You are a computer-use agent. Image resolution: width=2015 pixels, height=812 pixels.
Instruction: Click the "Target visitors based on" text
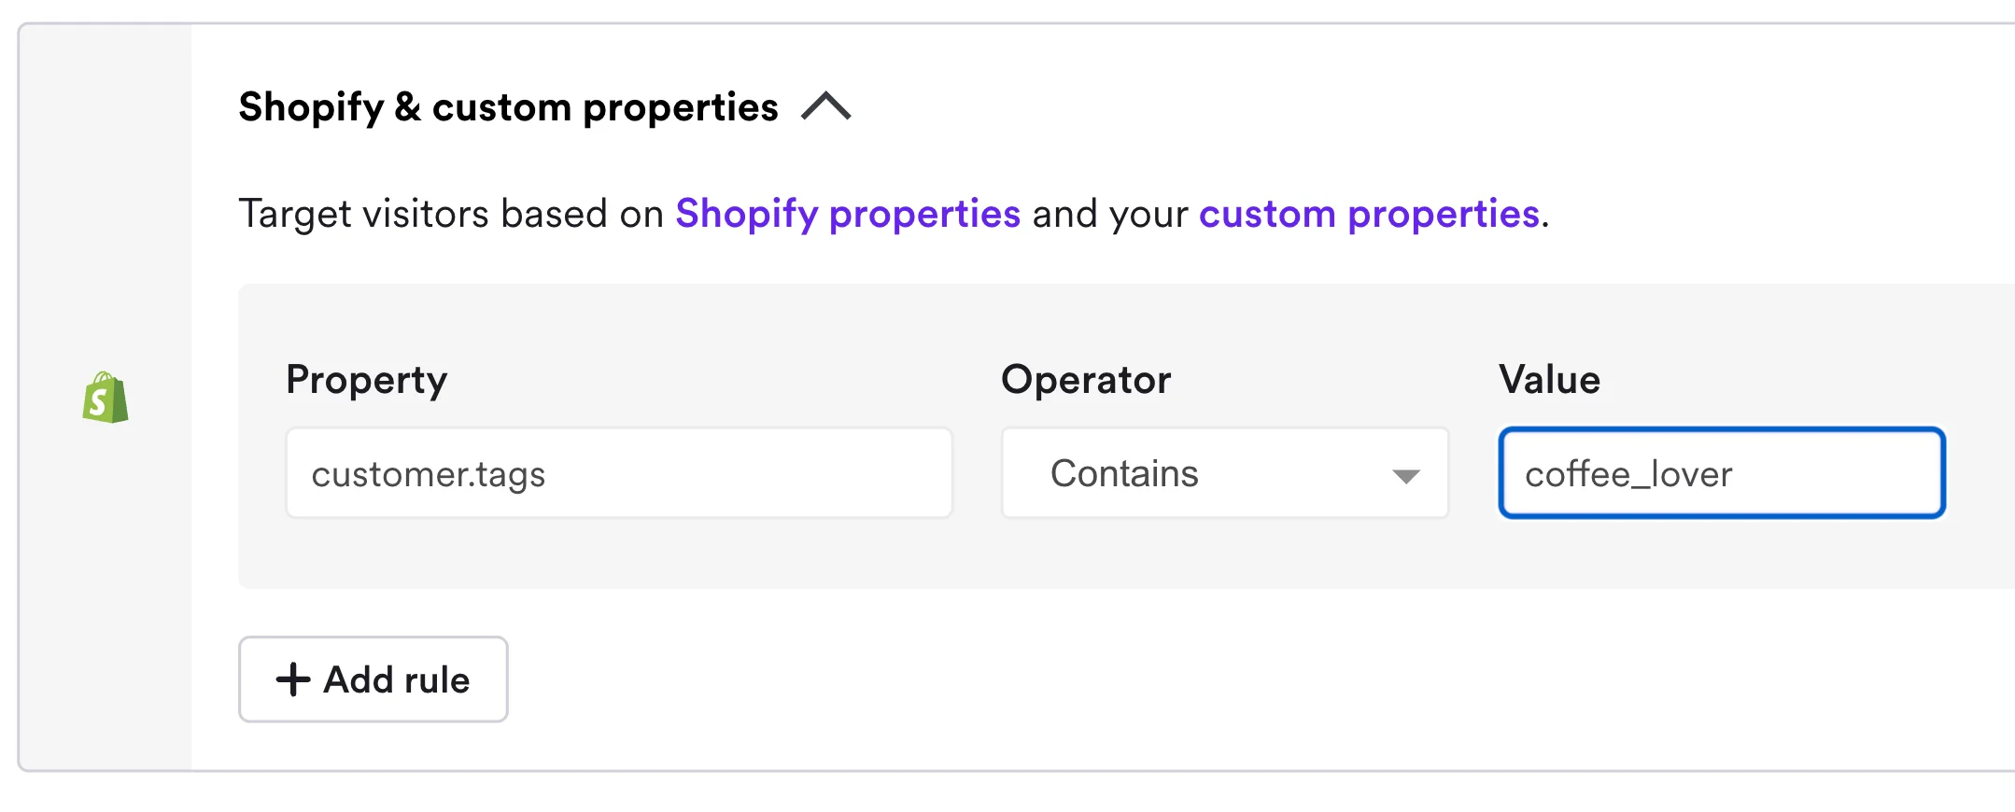pyautogui.click(x=451, y=214)
